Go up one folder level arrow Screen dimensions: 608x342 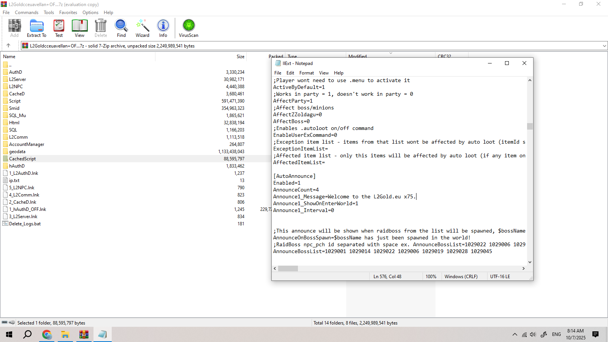pyautogui.click(x=8, y=46)
